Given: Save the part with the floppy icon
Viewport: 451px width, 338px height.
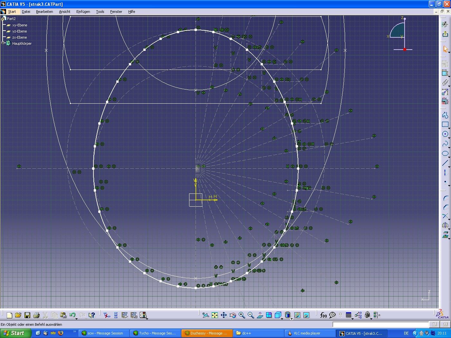Looking at the screenshot, I should tap(27, 315).
